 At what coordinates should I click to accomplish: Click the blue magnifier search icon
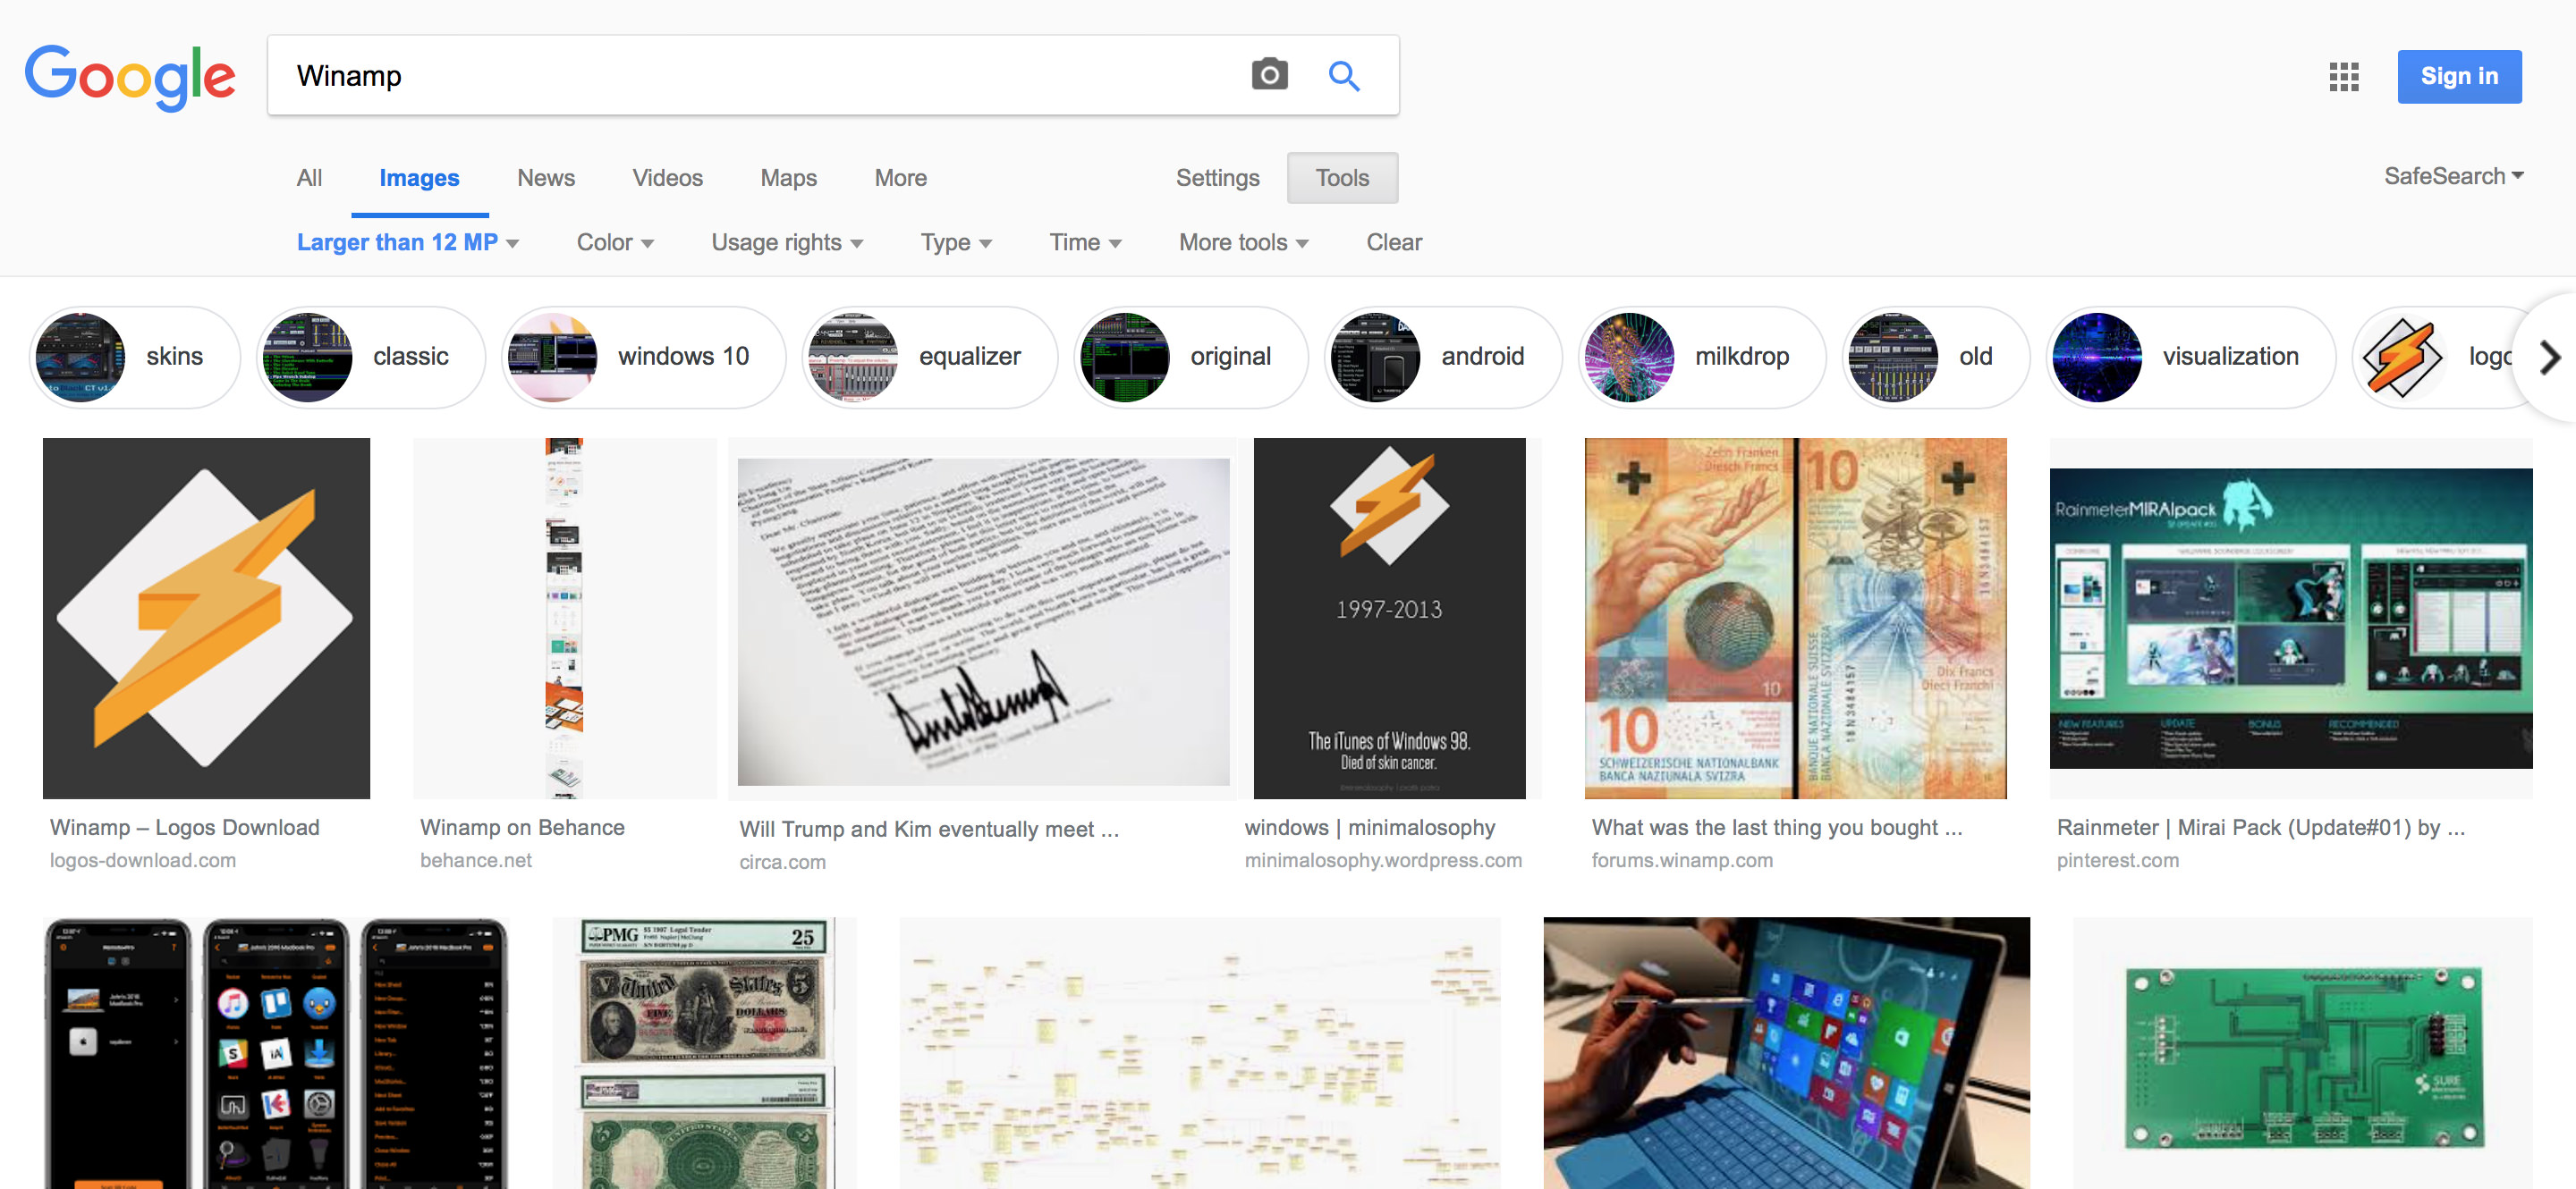[1343, 76]
